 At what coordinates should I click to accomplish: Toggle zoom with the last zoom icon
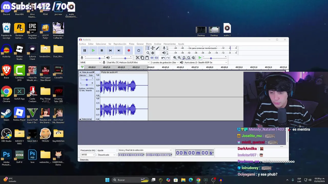point(193,58)
